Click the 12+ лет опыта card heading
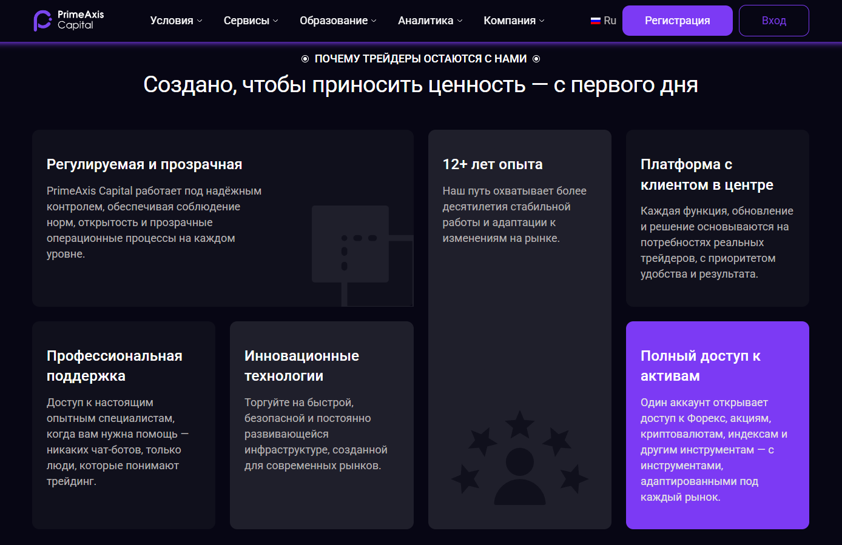The width and height of the screenshot is (842, 545). [493, 164]
